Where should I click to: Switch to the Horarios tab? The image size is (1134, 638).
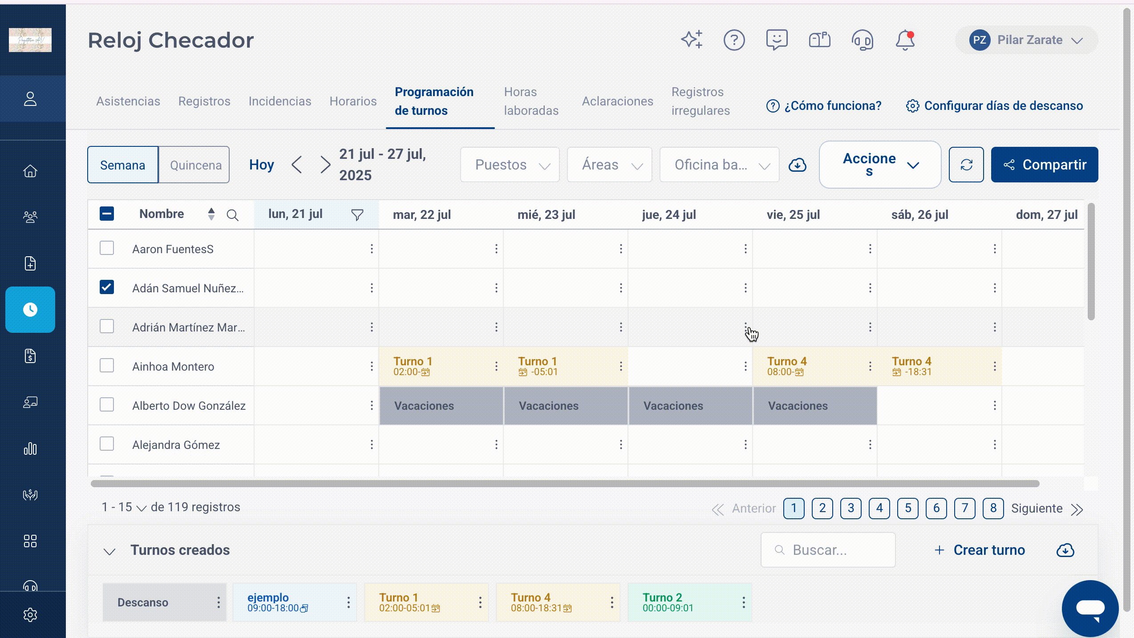(353, 101)
